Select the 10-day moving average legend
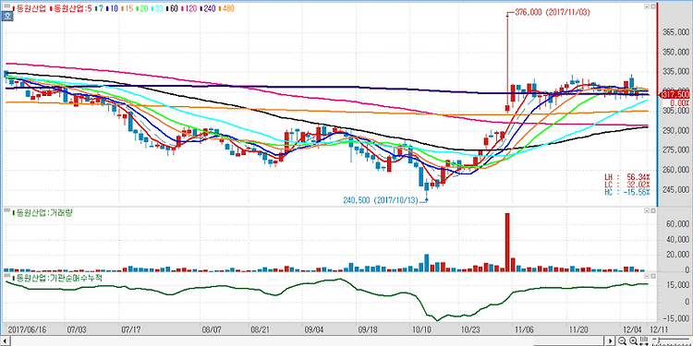 click(112, 8)
